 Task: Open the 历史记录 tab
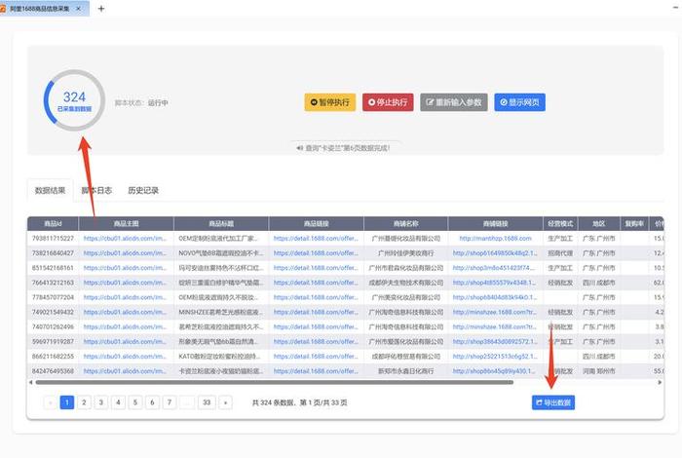(143, 190)
